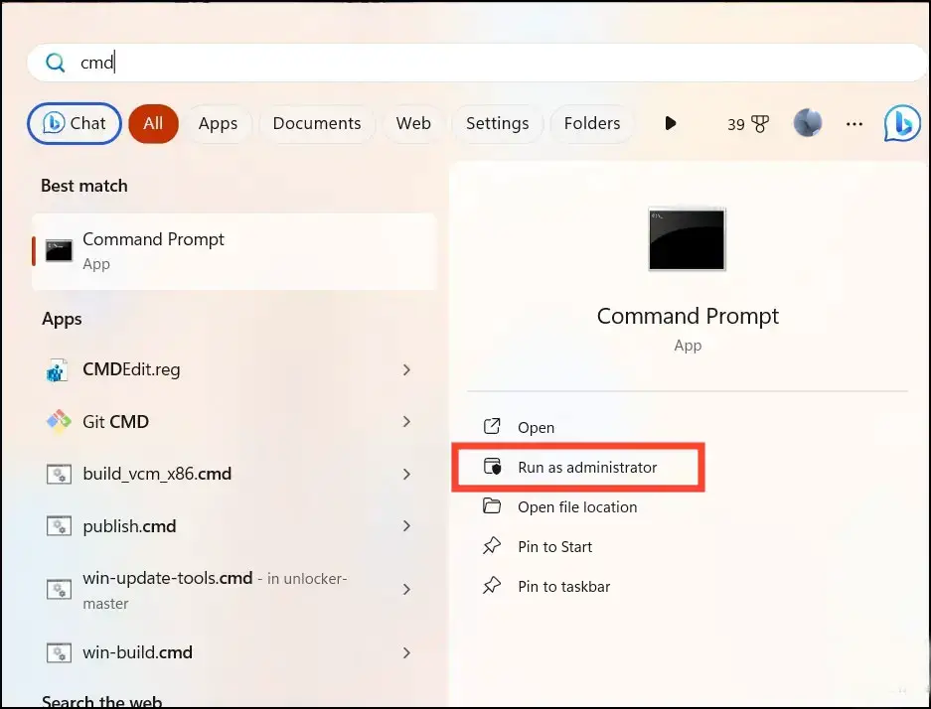Switch to the Apps filter tab
The width and height of the screenshot is (931, 709).
(218, 123)
